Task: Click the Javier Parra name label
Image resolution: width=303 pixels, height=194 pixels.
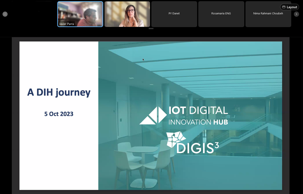Action: tap(67, 24)
